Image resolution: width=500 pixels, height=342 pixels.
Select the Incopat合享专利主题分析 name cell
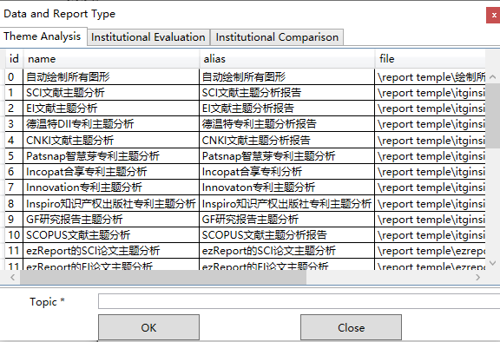111,172
